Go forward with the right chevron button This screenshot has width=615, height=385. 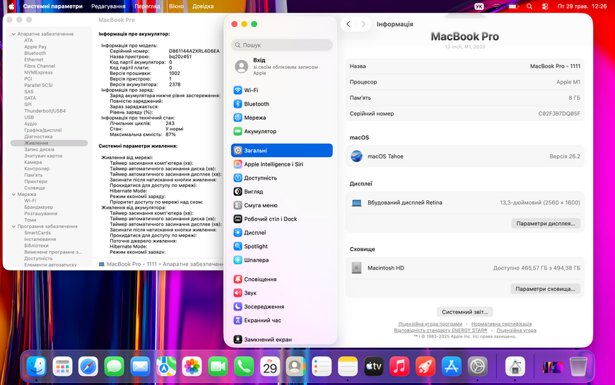pos(363,24)
